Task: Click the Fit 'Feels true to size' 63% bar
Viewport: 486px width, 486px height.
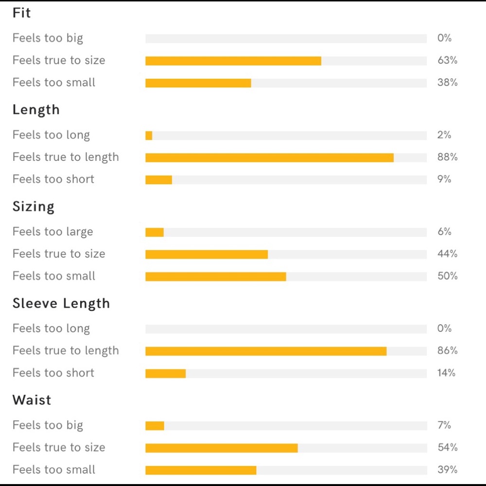Action: click(x=286, y=61)
